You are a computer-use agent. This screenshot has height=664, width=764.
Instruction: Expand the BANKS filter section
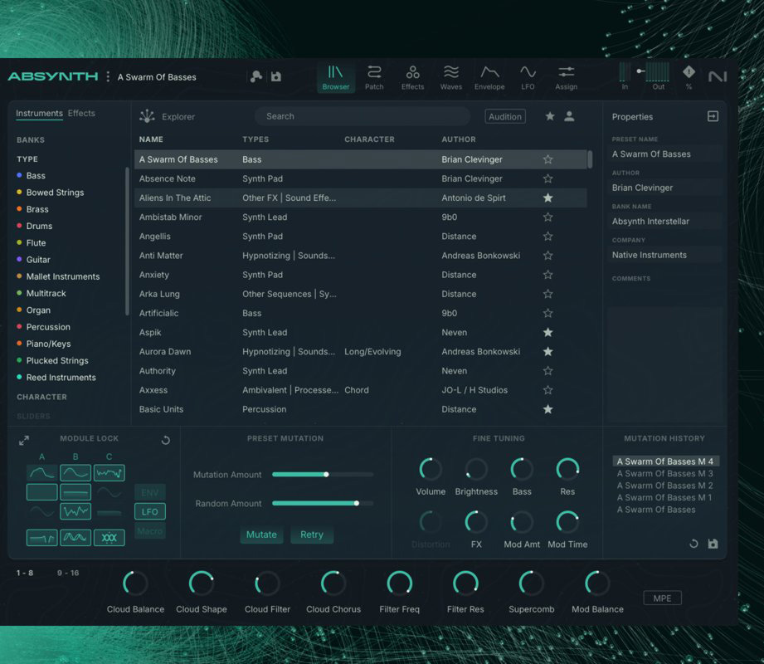coord(31,139)
